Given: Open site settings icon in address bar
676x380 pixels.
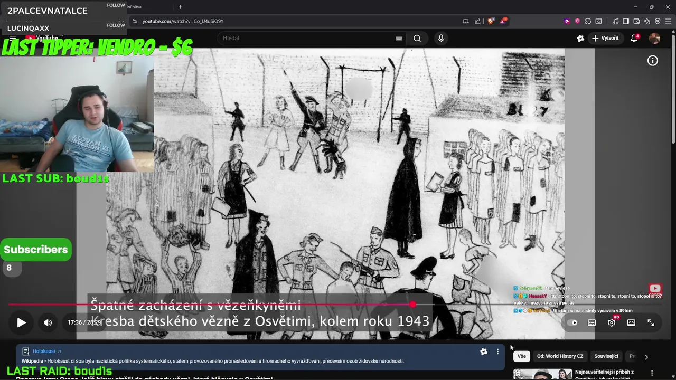Looking at the screenshot, I should pos(134,21).
